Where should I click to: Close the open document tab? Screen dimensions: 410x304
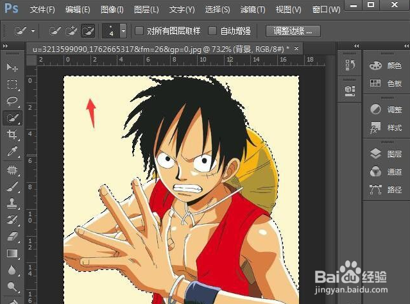pyautogui.click(x=296, y=48)
